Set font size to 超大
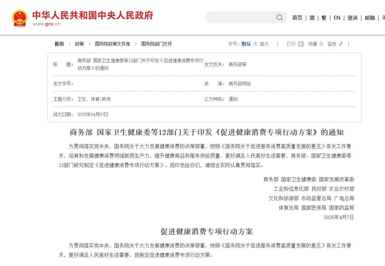 tap(264, 44)
